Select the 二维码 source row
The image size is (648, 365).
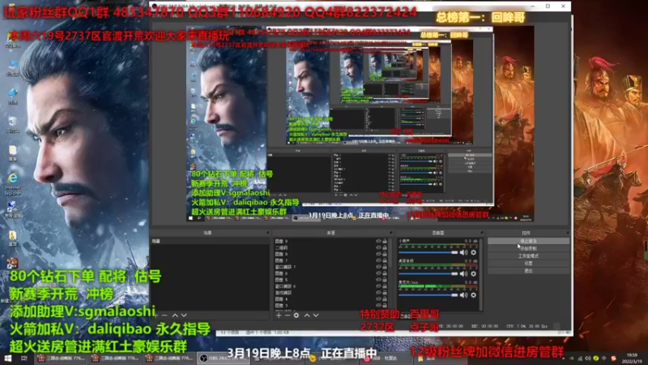pos(331,247)
